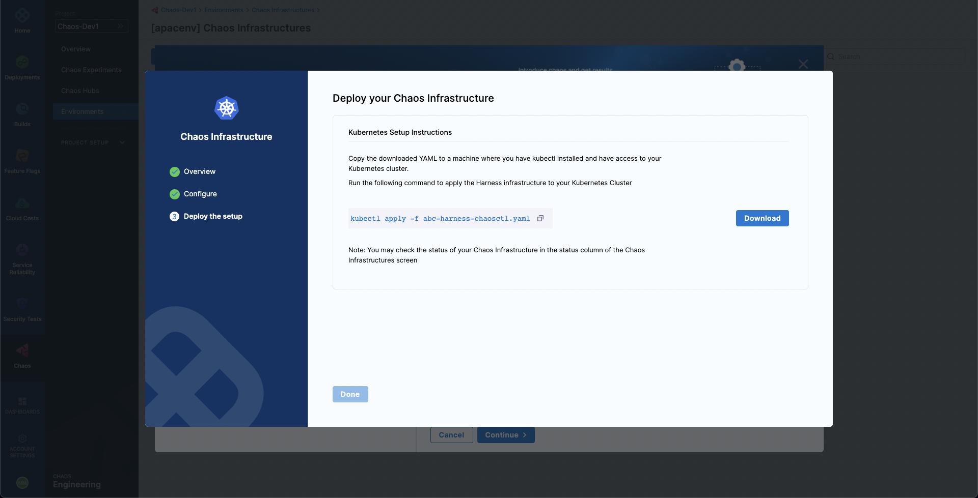This screenshot has width=978, height=498.
Task: Click the search field above the list
Action: coord(896,56)
